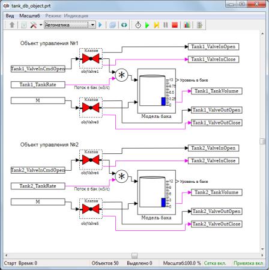This screenshot has width=269, height=270.
Task: Open the crossed tools settings icon
Action: [34, 25]
